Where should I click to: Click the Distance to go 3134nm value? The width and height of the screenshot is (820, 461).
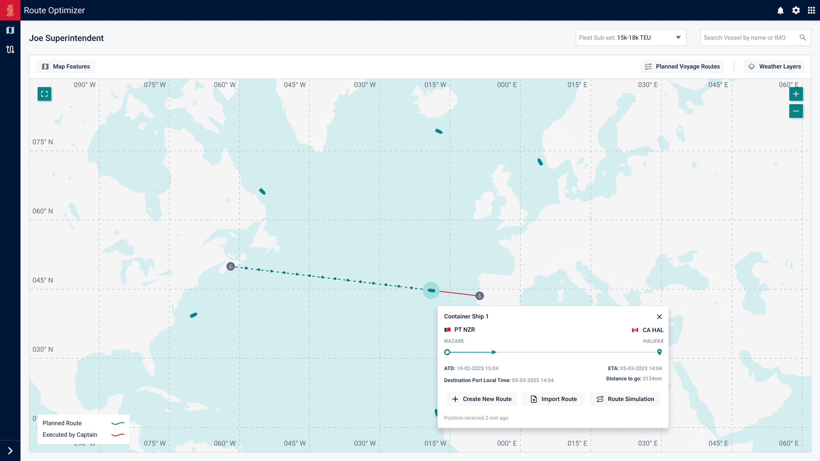coord(652,378)
